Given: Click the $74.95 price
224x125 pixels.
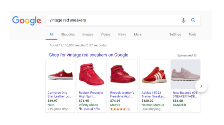Looking at the screenshot, I should pyautogui.click(x=84, y=101).
